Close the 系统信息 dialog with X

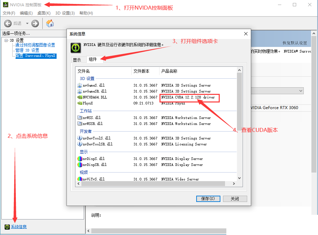coord(246,34)
